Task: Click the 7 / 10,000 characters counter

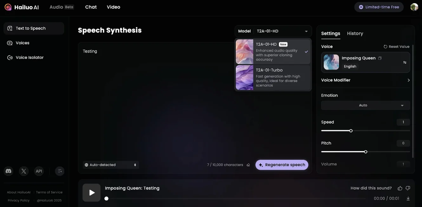Action: coord(225,165)
